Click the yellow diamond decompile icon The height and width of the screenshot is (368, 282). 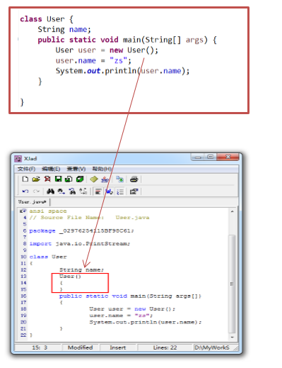(94, 179)
